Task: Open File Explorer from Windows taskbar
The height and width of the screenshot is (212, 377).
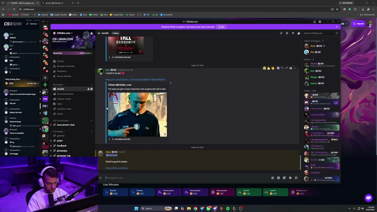Action: [x=189, y=208]
